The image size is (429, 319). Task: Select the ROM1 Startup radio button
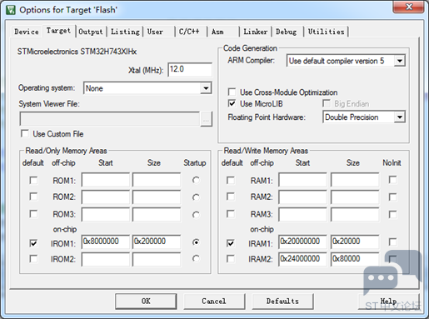tap(196, 180)
